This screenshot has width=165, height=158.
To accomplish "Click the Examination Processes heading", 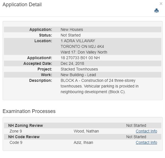I will tap(29, 111).
